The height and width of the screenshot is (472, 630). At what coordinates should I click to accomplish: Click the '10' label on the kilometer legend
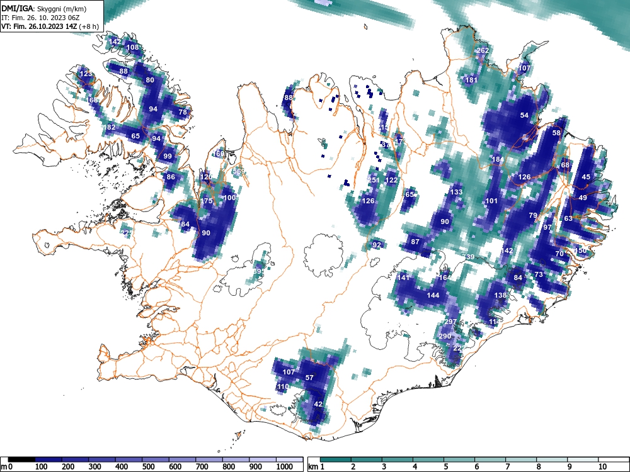[x=602, y=467]
